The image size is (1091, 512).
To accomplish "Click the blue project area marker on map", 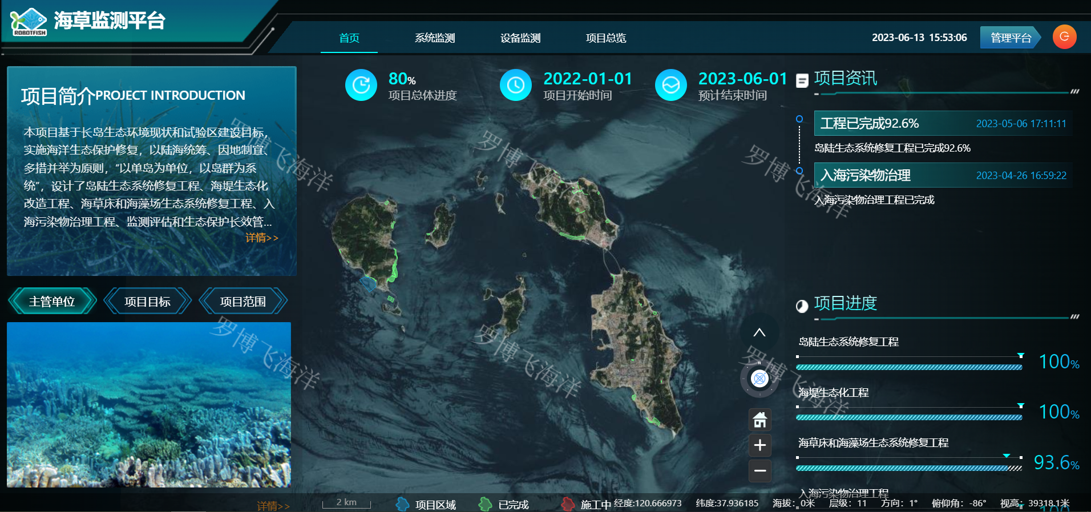I will 368,283.
